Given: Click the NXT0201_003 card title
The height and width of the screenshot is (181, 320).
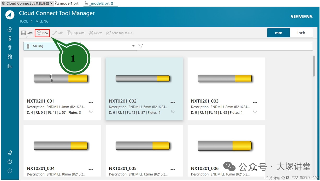Looking at the screenshot, I should click(205, 101).
